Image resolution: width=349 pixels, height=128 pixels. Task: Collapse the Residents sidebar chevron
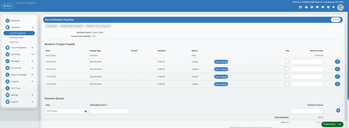click(32, 27)
